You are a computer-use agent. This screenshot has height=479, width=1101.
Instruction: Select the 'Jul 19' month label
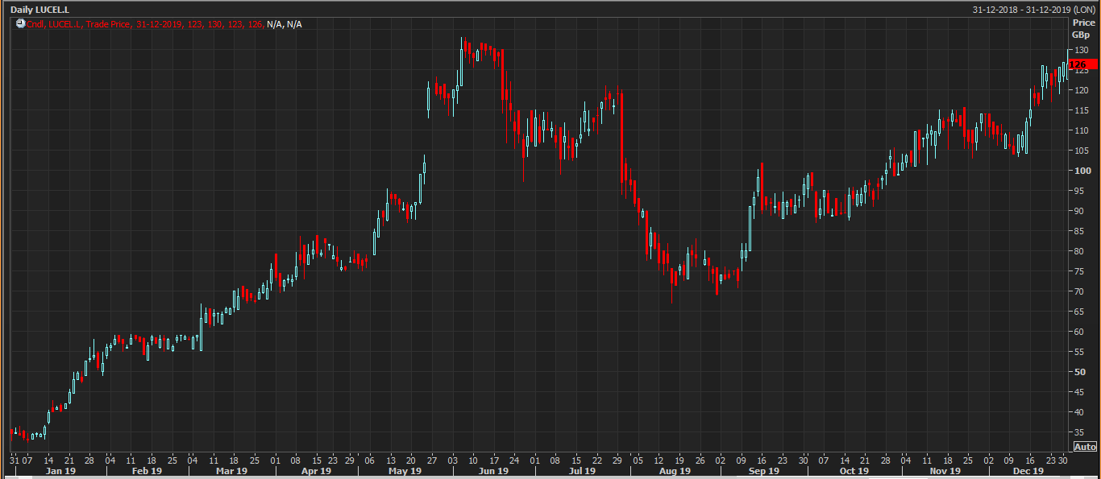(582, 471)
